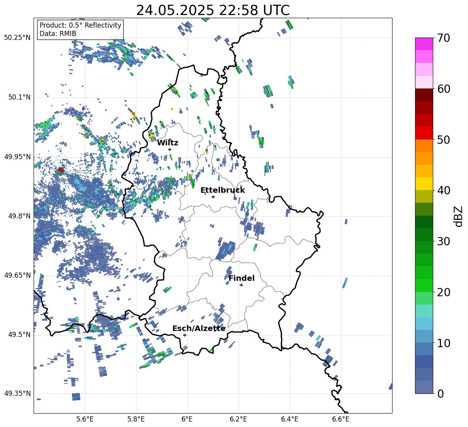The height and width of the screenshot is (427, 468).
Task: Click the colorbar tick label 30
Action: [443, 241]
